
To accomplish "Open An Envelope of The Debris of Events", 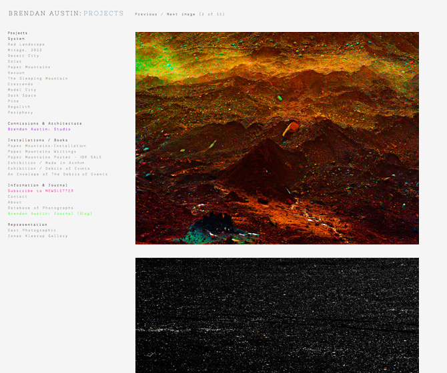I will [57, 175].
